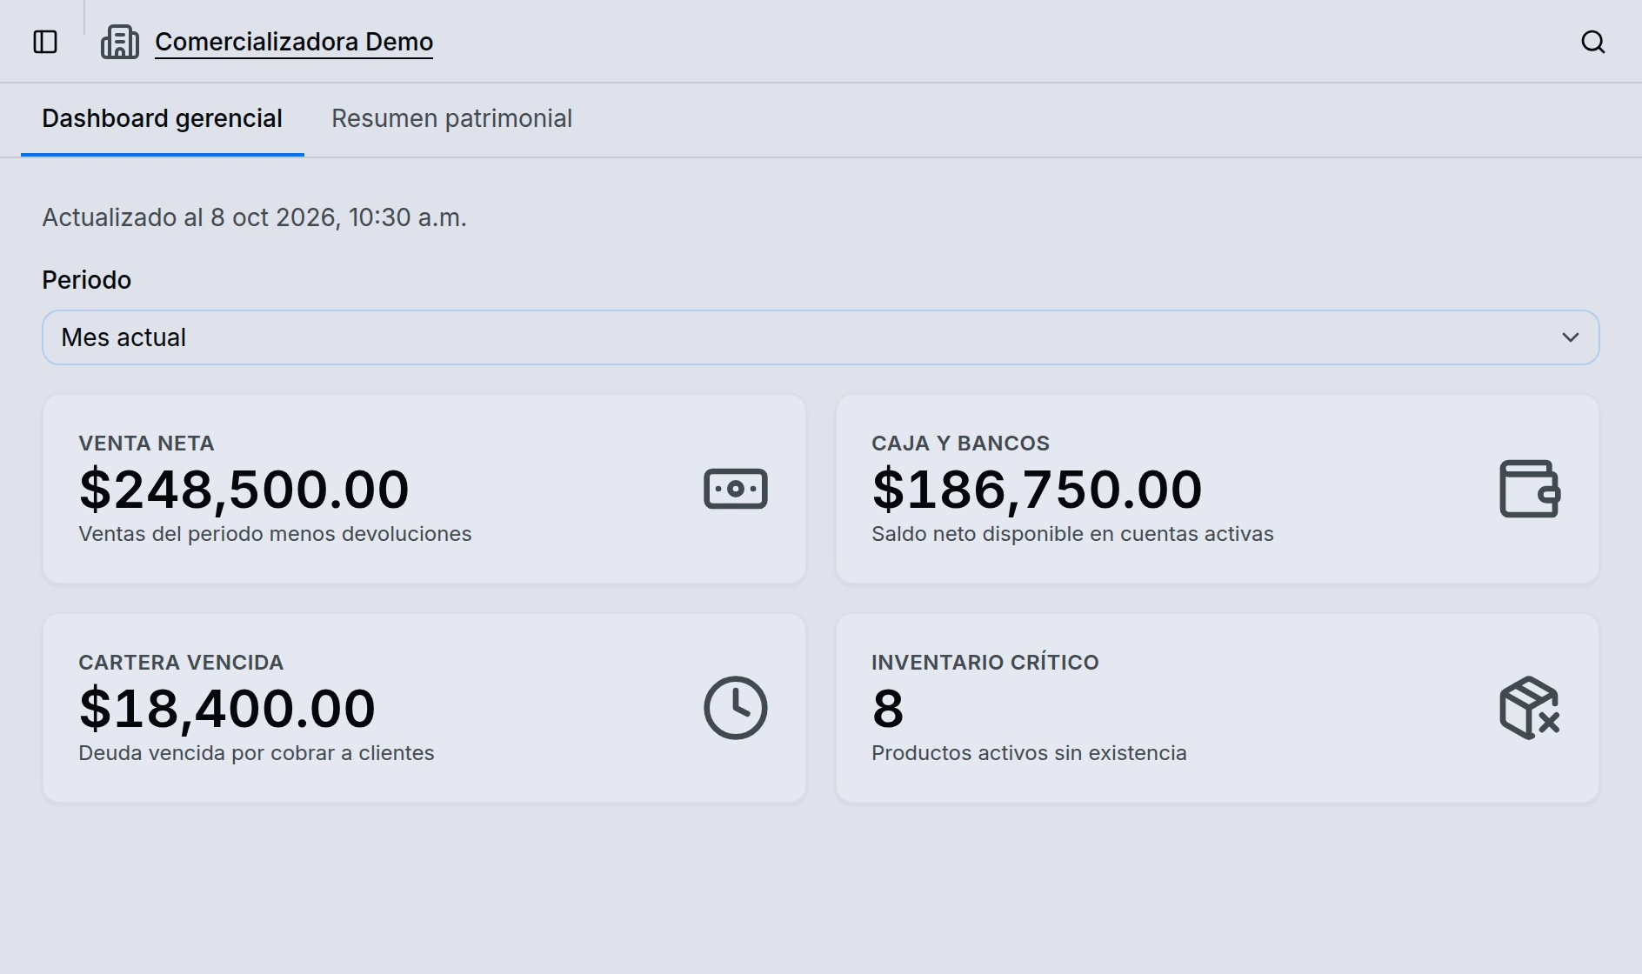1642x974 pixels.
Task: Click the package-x icon in Inventario Crítico card
Action: (x=1530, y=708)
